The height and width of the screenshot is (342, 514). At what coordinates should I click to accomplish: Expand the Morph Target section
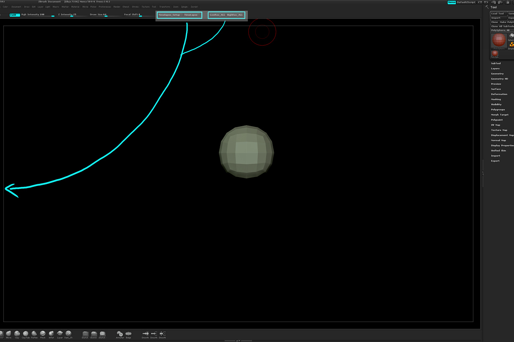click(500, 115)
